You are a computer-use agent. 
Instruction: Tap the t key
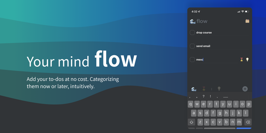[216, 104]
